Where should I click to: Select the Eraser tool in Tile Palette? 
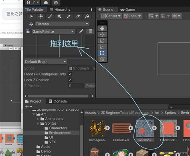click(78, 16)
